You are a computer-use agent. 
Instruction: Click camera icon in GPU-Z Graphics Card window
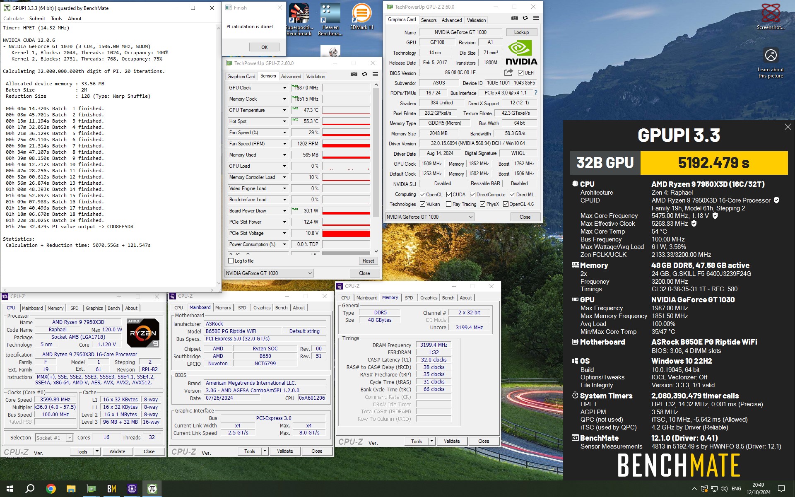click(514, 18)
